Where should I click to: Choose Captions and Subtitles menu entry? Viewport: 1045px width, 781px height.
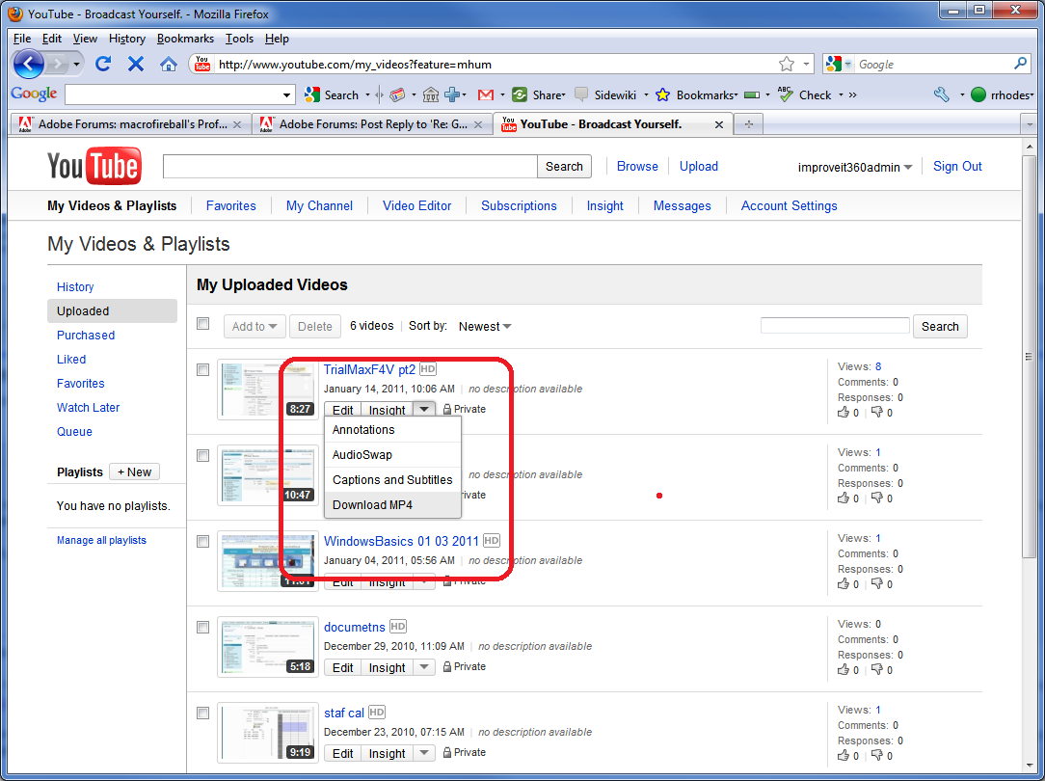click(x=392, y=480)
